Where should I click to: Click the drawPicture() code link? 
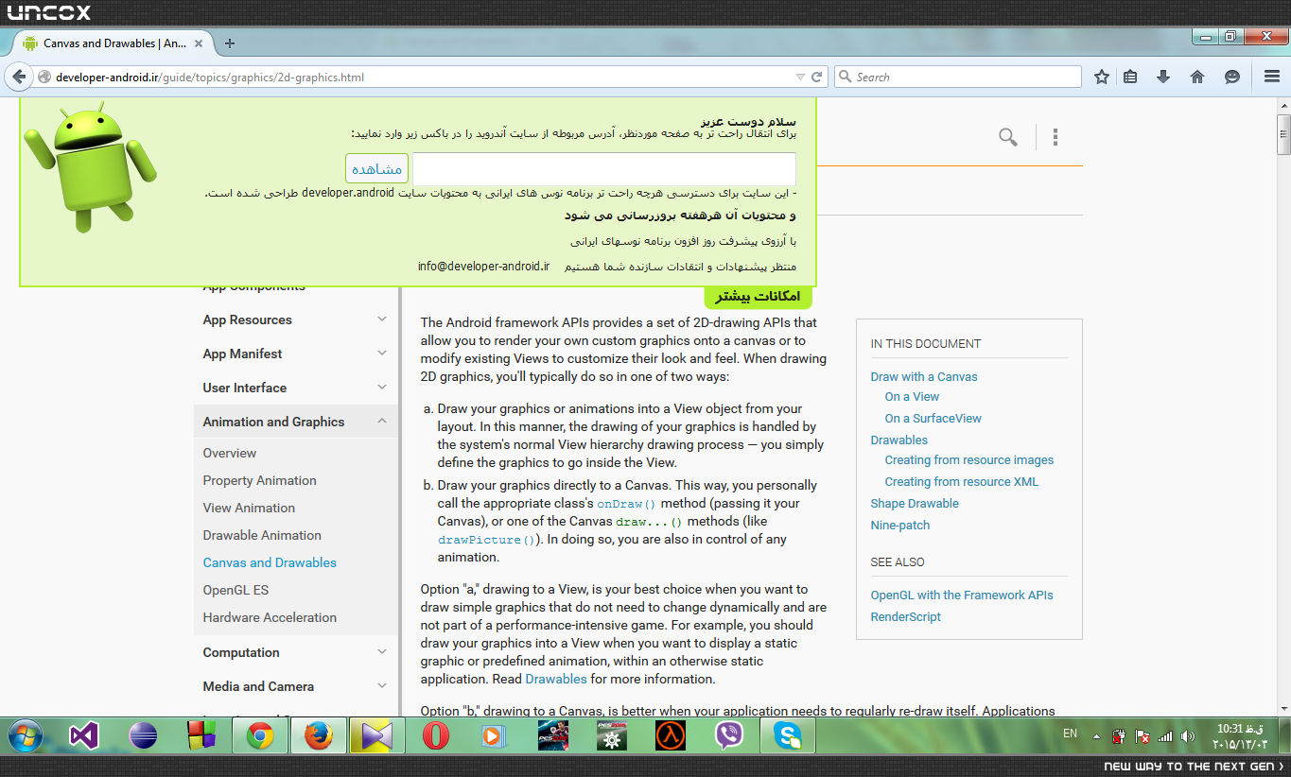pyautogui.click(x=486, y=540)
